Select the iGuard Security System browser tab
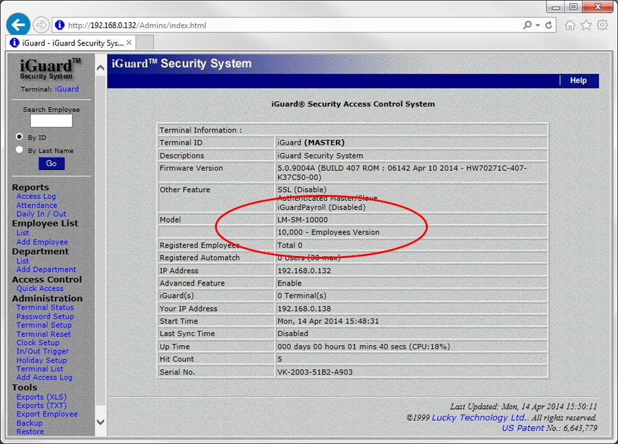Image resolution: width=618 pixels, height=444 pixels. click(71, 43)
